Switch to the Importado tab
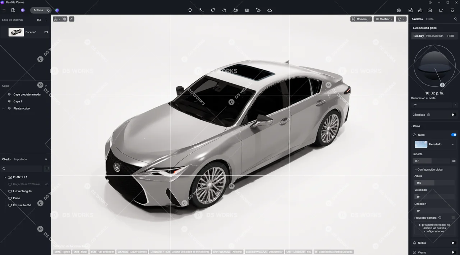 point(20,159)
